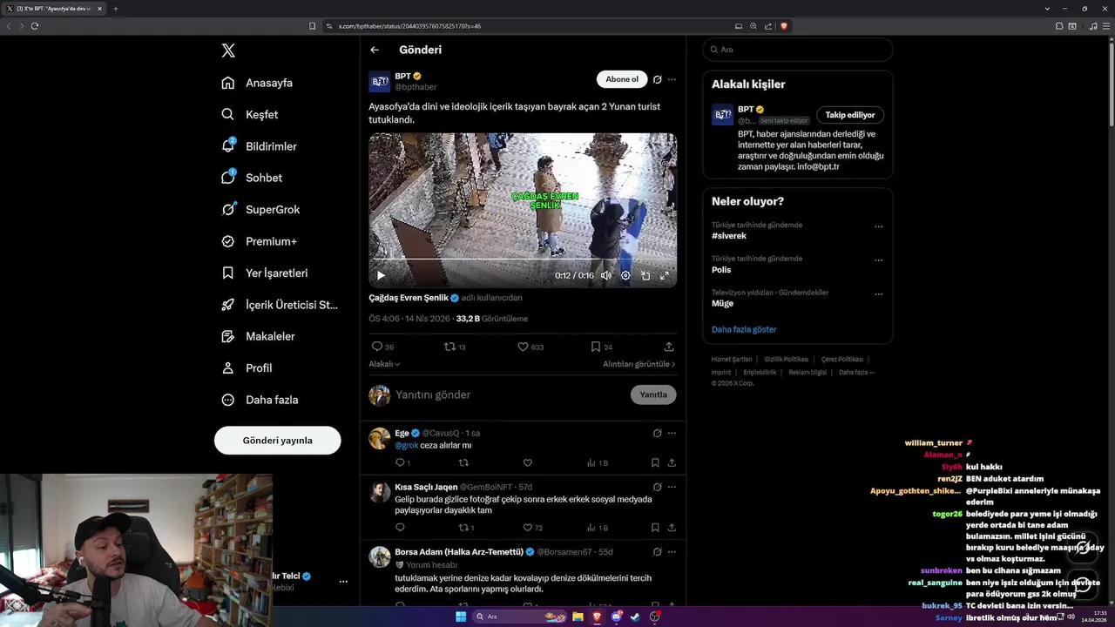The height and width of the screenshot is (627, 1115).
Task: Open Profil page
Action: tap(247, 367)
